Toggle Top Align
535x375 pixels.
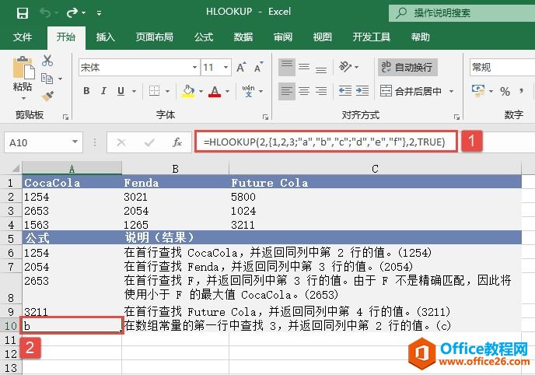click(287, 67)
